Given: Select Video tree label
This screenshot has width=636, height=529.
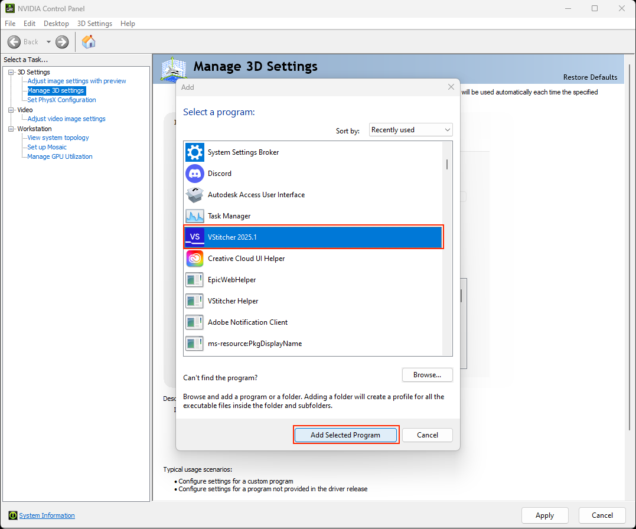Looking at the screenshot, I should [25, 110].
